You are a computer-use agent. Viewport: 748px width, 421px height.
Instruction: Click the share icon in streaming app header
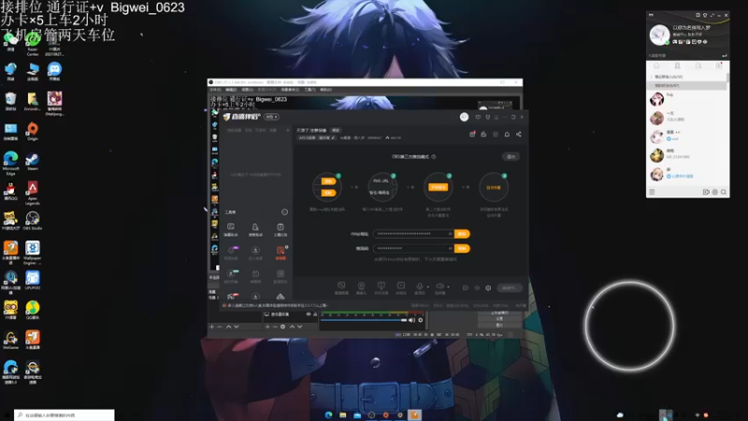[x=519, y=134]
